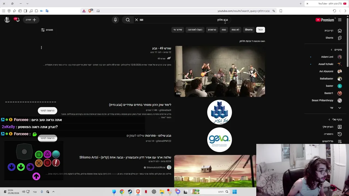The height and width of the screenshot is (196, 349).
Task: Run the search with the magnifier button
Action: pos(128,20)
